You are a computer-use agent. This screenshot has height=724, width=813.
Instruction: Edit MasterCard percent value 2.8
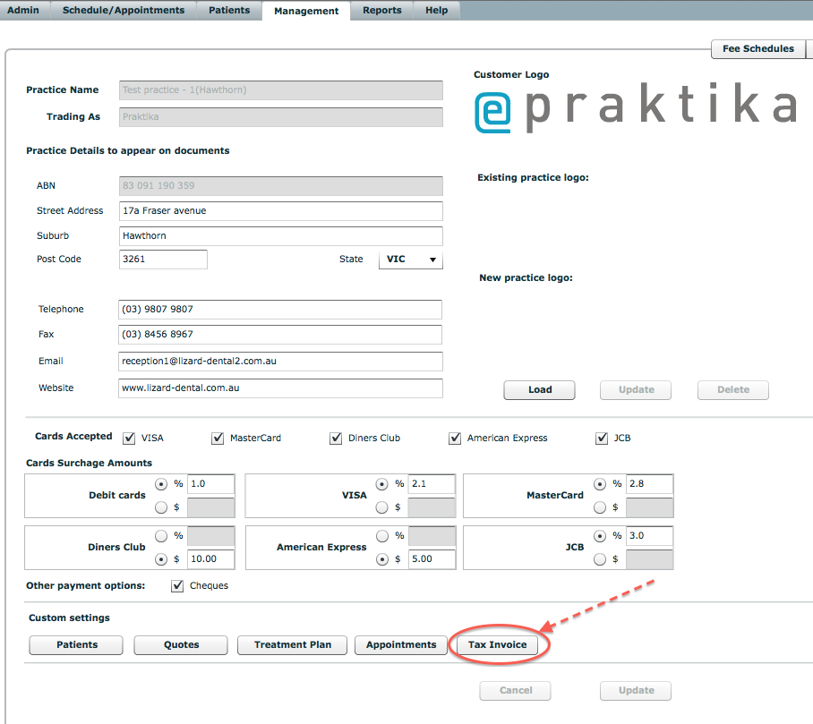649,484
